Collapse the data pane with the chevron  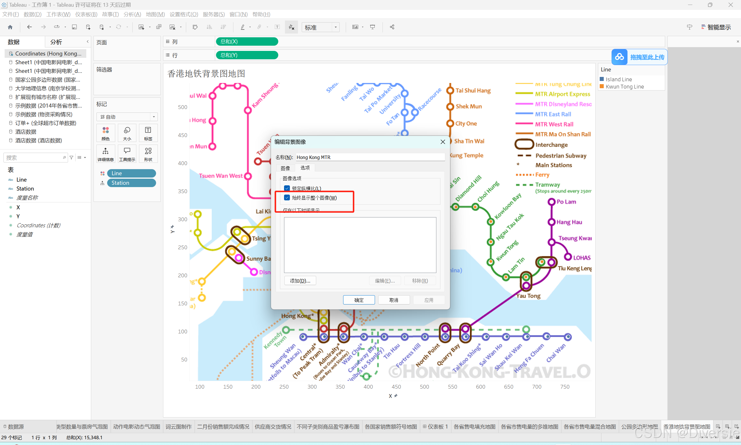88,42
